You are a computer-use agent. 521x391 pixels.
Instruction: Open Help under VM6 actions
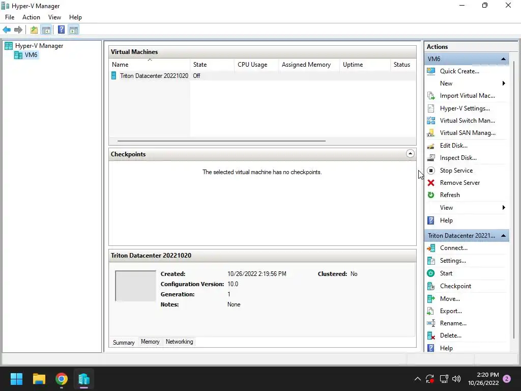click(446, 220)
